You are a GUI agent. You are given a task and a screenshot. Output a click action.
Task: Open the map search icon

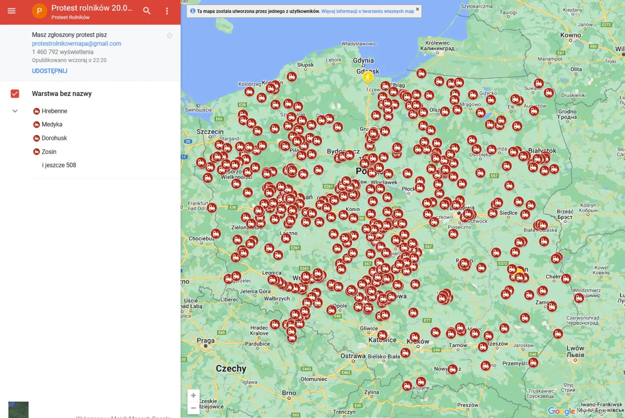pyautogui.click(x=147, y=11)
